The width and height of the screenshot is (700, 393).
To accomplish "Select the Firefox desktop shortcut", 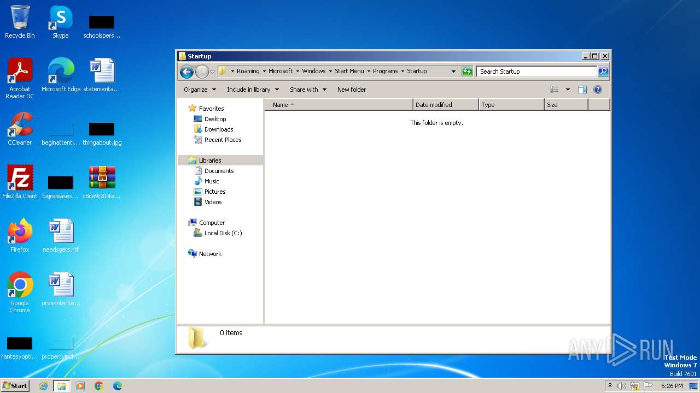I will click(20, 236).
